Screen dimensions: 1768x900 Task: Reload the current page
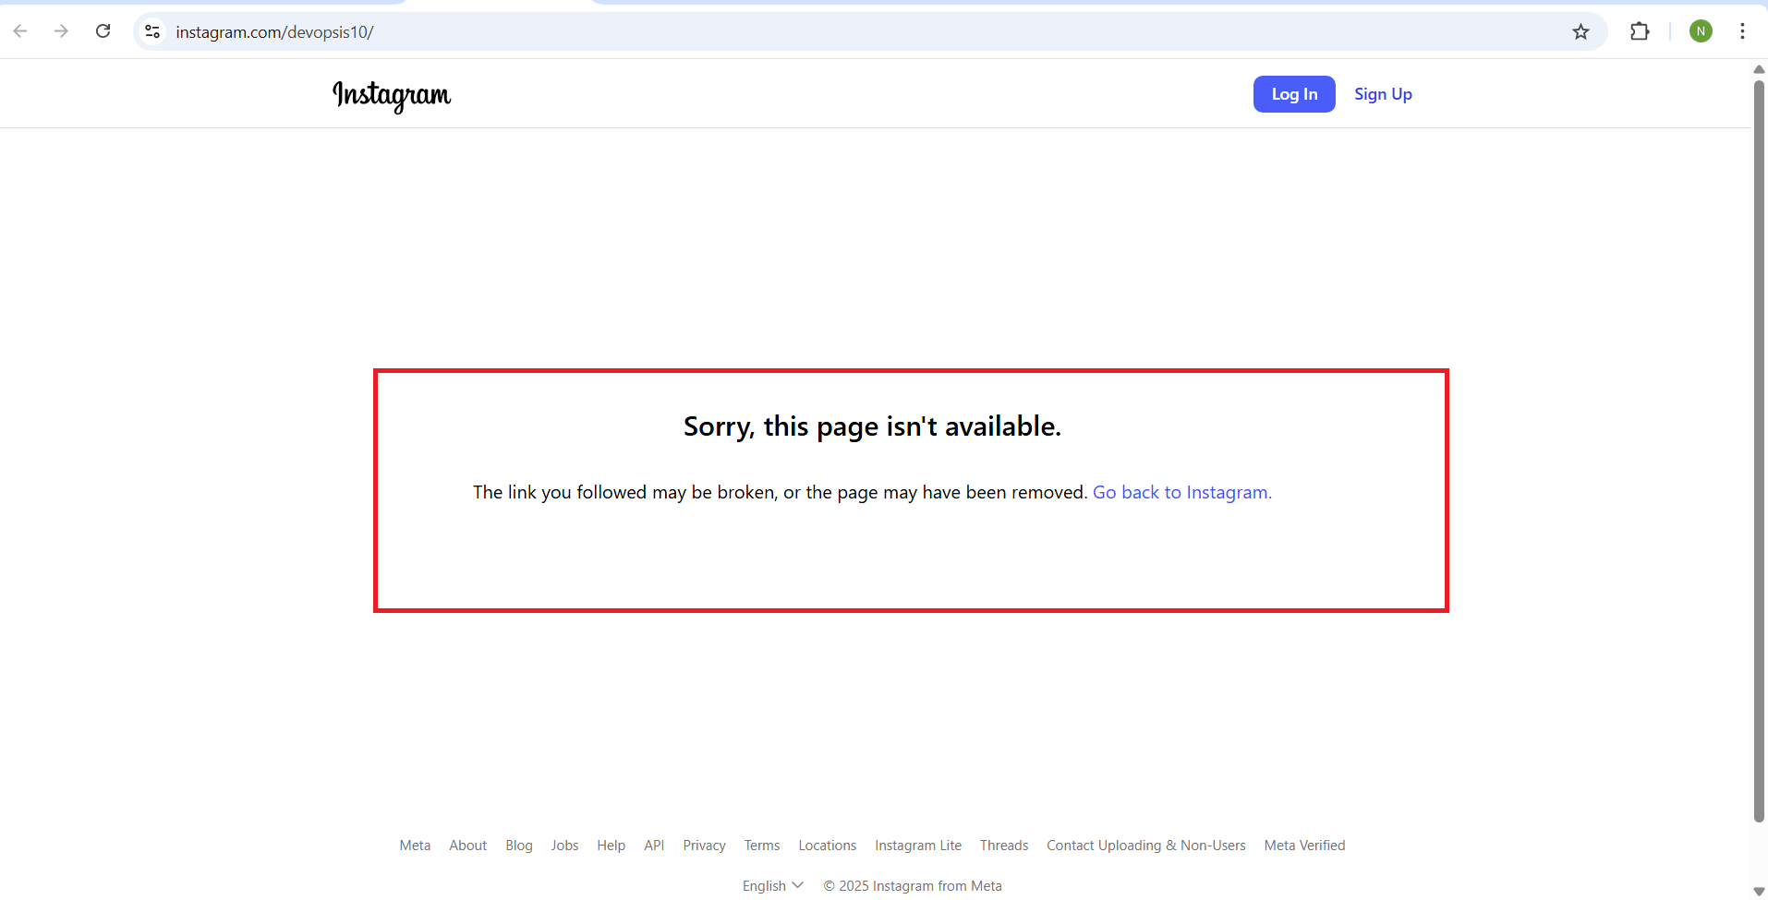tap(103, 31)
